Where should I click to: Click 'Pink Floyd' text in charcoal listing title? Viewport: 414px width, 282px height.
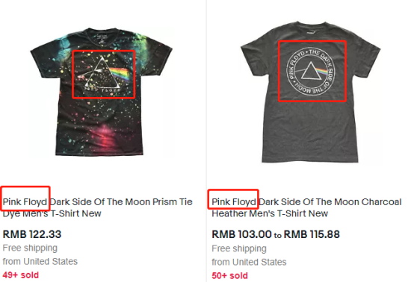coord(234,202)
